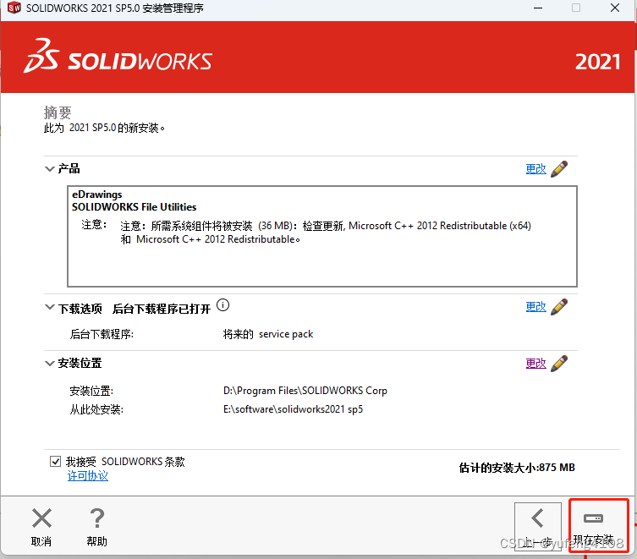The height and width of the screenshot is (559, 637).
Task: Click the info icon beside background downloader
Action: coord(223,306)
